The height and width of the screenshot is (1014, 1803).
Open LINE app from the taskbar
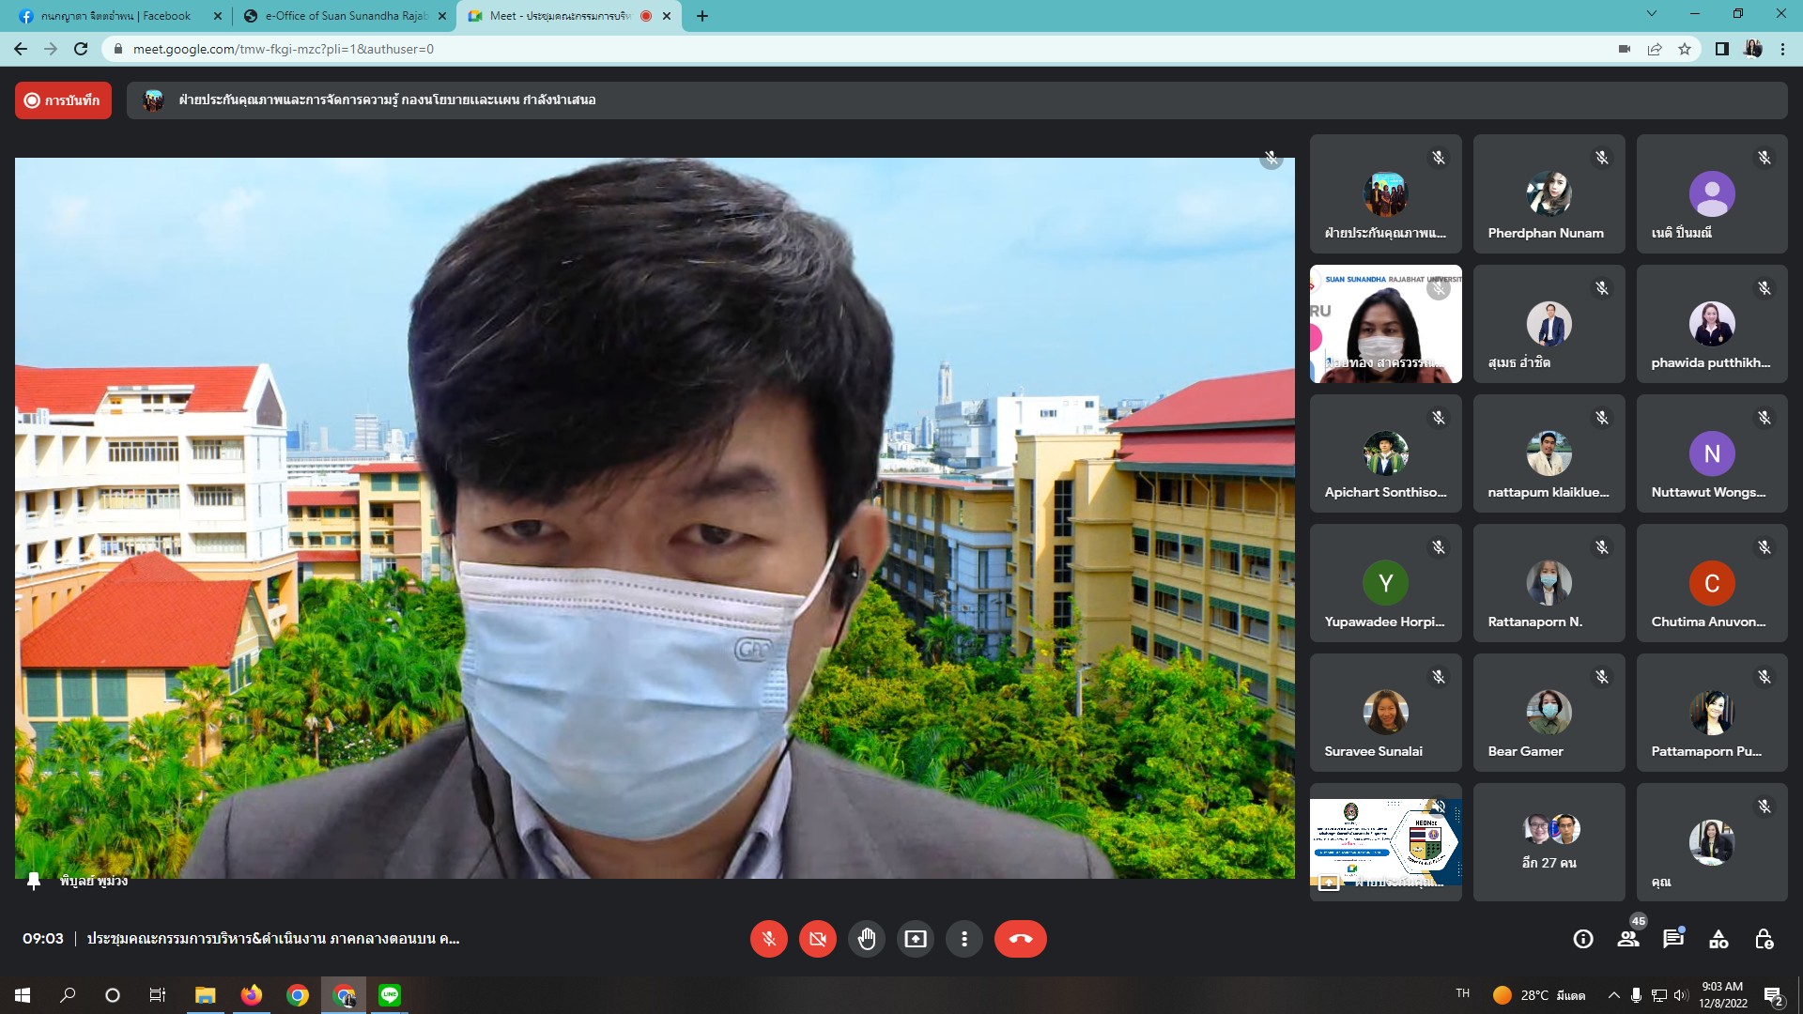(390, 995)
